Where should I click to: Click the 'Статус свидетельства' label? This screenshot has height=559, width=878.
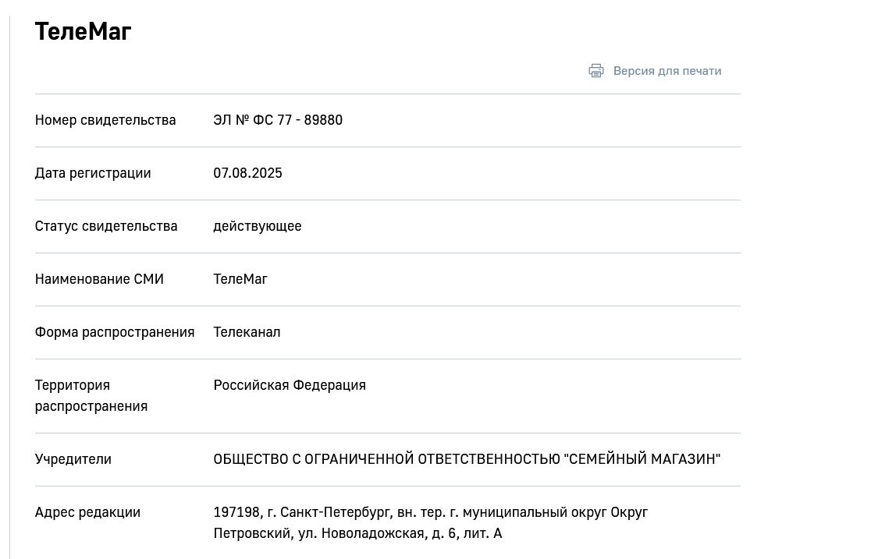[x=106, y=226]
